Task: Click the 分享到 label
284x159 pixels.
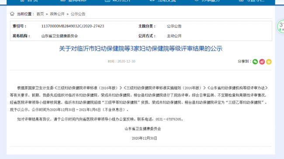Action: [x=244, y=61]
